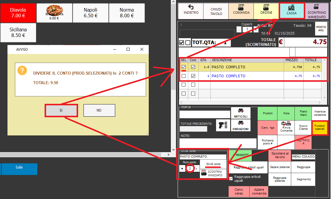The image size is (331, 199).
Task: Uncheck SEL. box of first PASTO COMPLETO
Action: pyautogui.click(x=183, y=67)
